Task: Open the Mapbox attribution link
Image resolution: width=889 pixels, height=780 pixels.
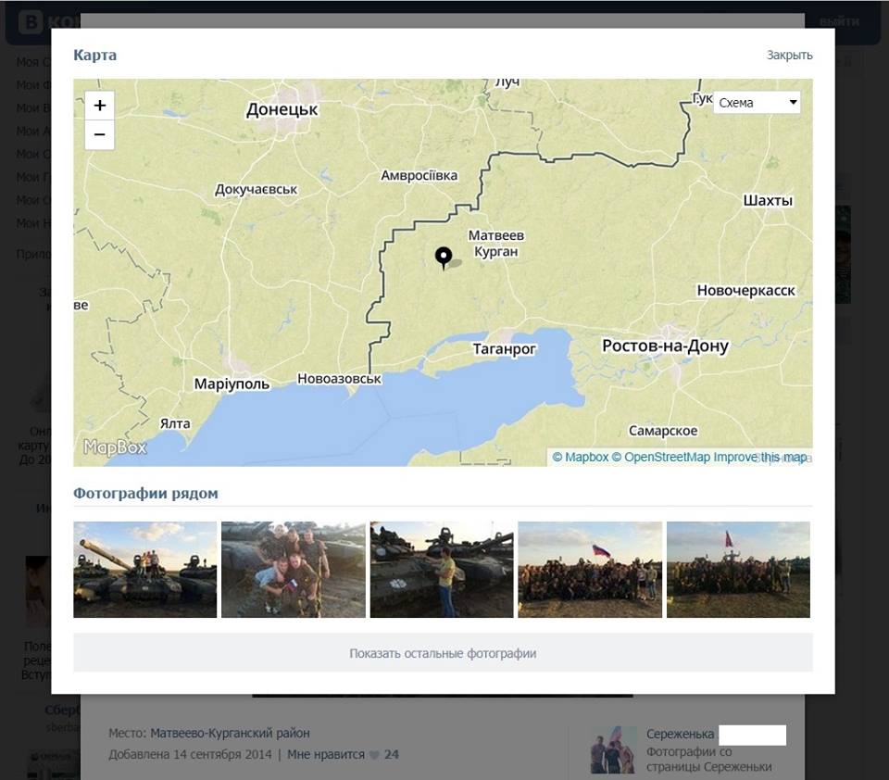Action: click(580, 457)
